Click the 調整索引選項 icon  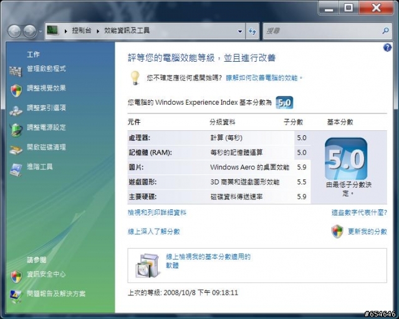coord(16,111)
